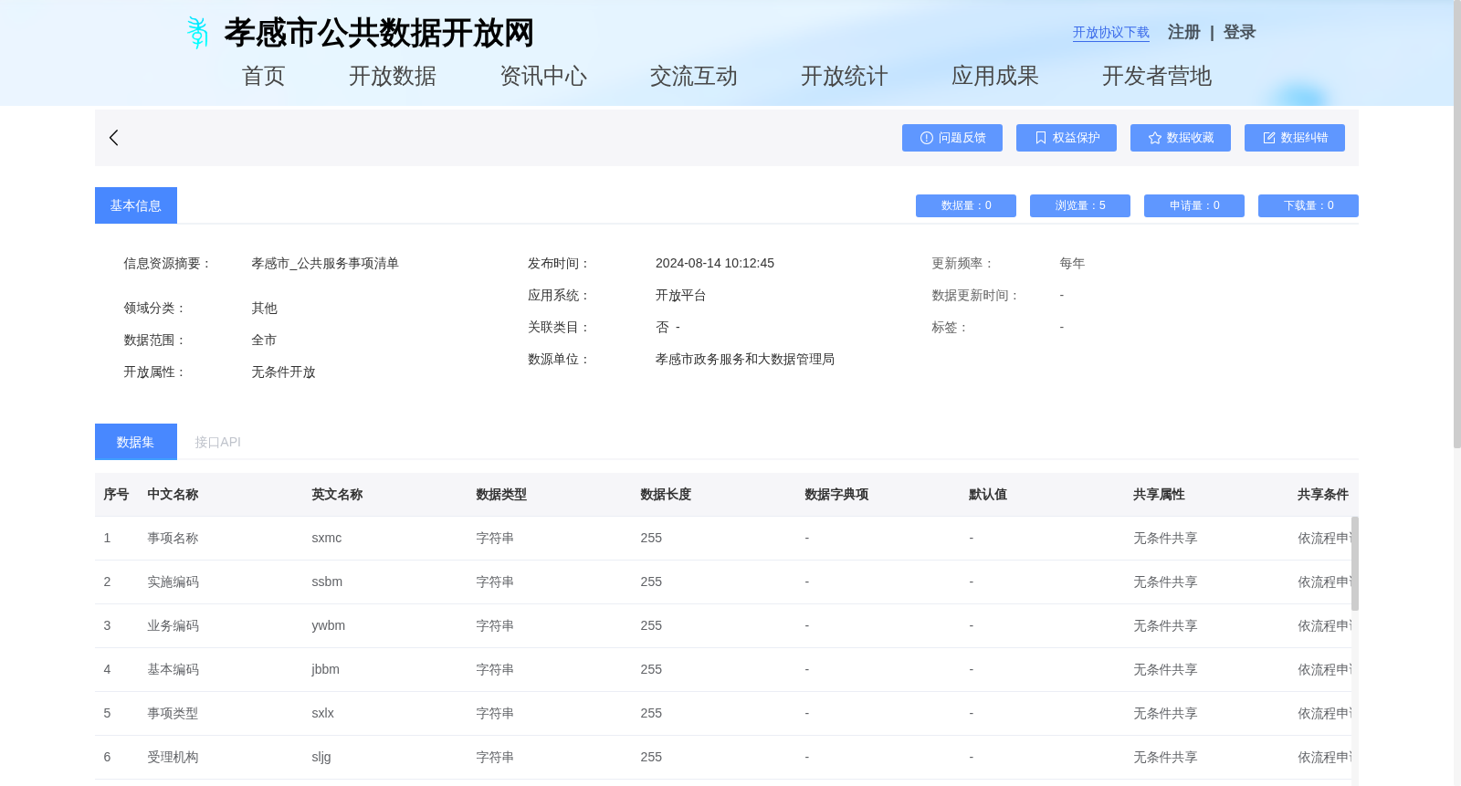The width and height of the screenshot is (1461, 786).
Task: Open the 首页 navigation menu
Action: pos(264,76)
